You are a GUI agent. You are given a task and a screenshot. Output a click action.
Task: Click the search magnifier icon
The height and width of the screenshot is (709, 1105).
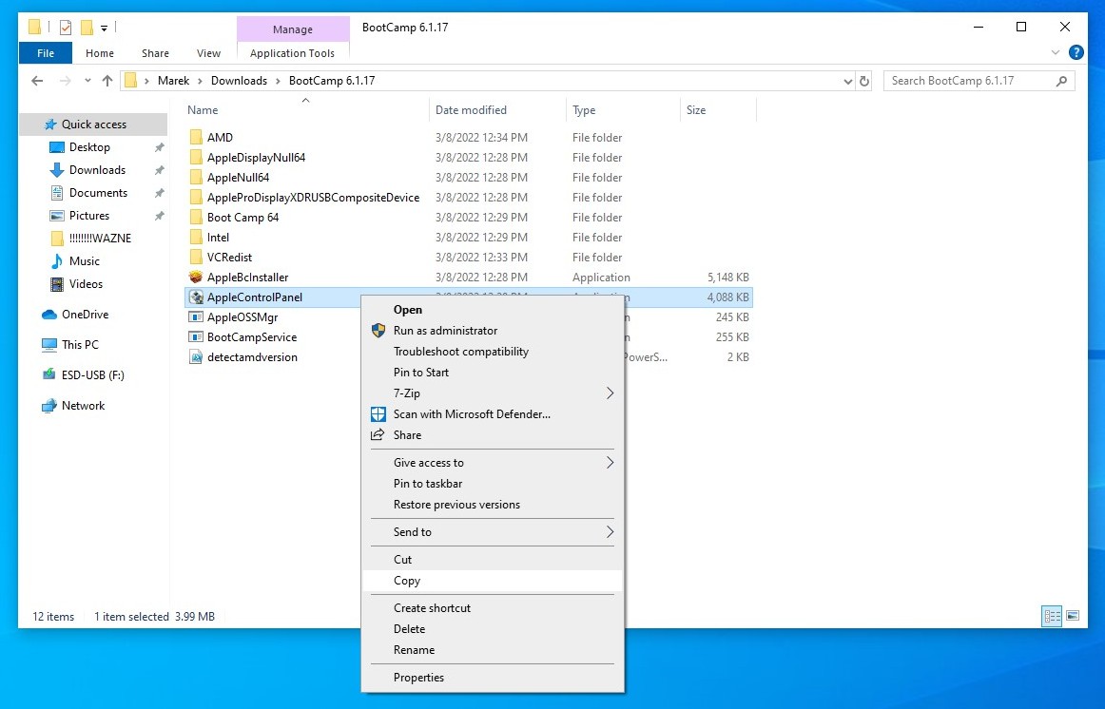click(x=1061, y=81)
